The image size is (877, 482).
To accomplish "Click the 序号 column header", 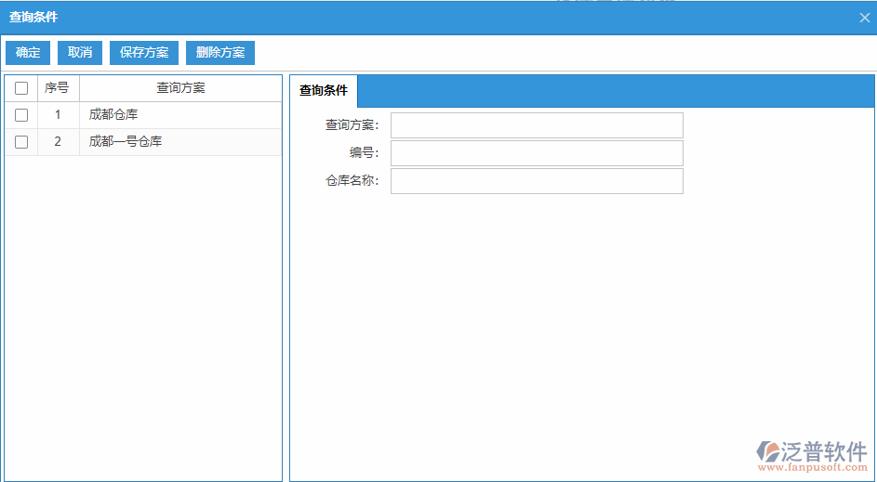I will pos(58,88).
